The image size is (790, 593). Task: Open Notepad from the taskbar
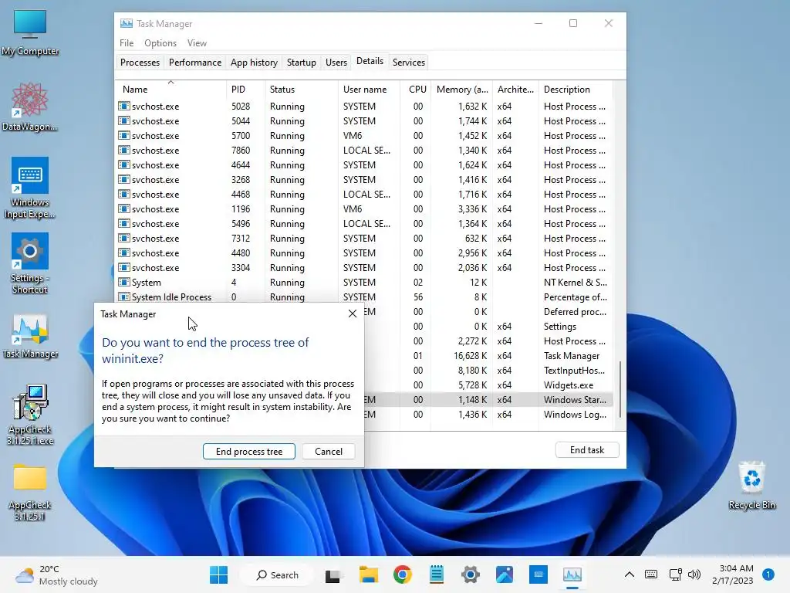click(x=437, y=574)
